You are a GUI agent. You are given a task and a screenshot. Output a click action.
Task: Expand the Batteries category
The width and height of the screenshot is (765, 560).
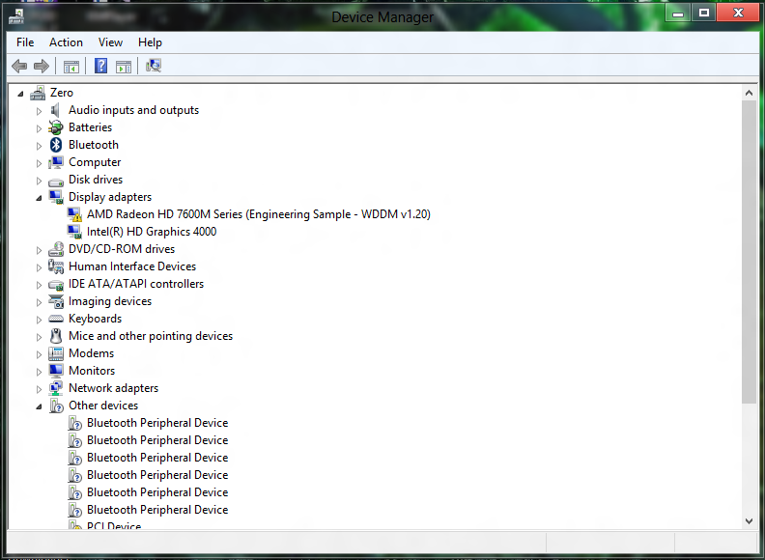pos(39,128)
